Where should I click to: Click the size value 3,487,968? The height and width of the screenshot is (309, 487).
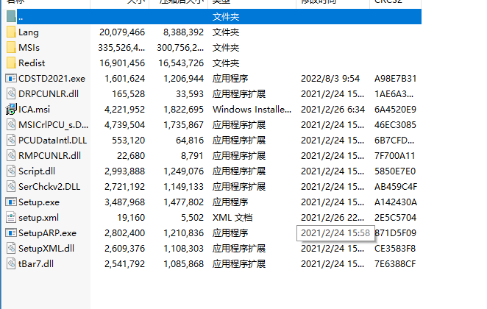(124, 202)
